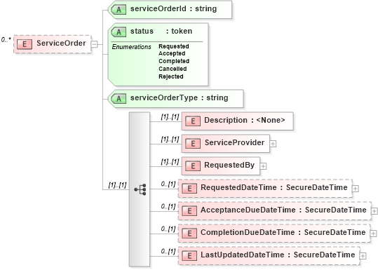Expand the LastUpdatedDateTime element

coord(363,256)
